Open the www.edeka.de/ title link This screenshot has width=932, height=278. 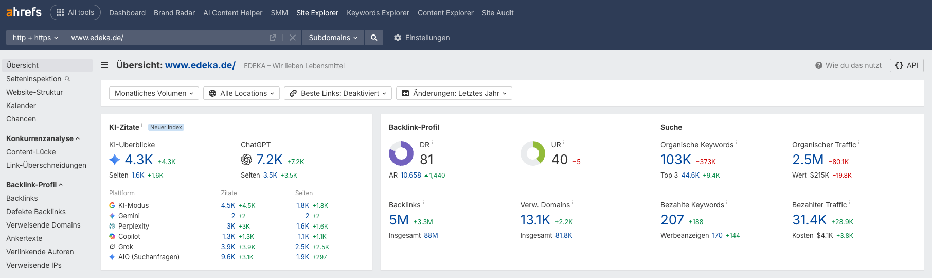pos(200,65)
